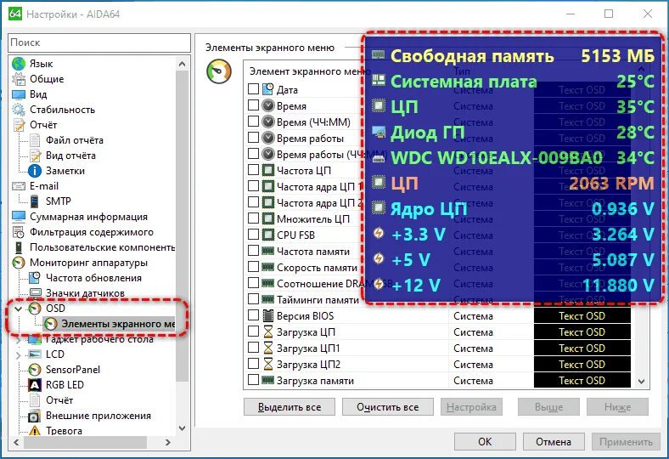Image resolution: width=669 pixels, height=459 pixels.
Task: Enable the Дата checkbox
Action: [x=254, y=88]
